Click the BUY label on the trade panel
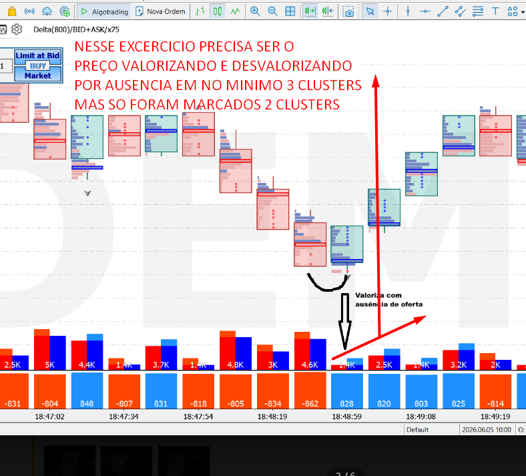Image resolution: width=526 pixels, height=476 pixels. (x=38, y=65)
